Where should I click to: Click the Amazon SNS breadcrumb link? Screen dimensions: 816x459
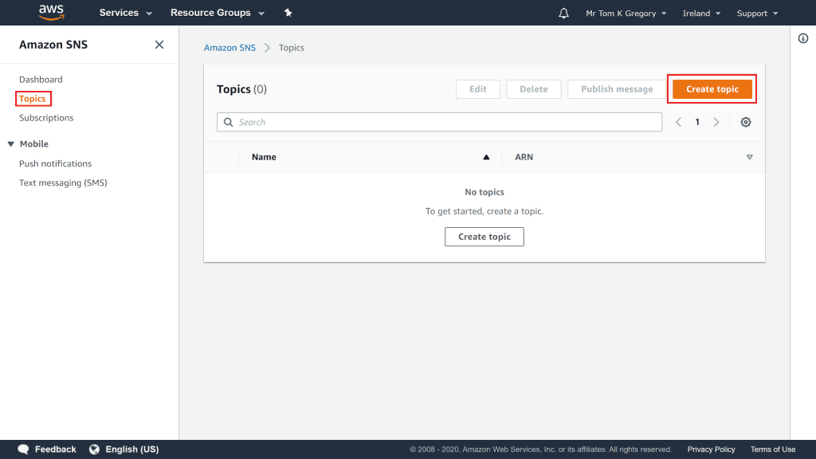tap(229, 48)
